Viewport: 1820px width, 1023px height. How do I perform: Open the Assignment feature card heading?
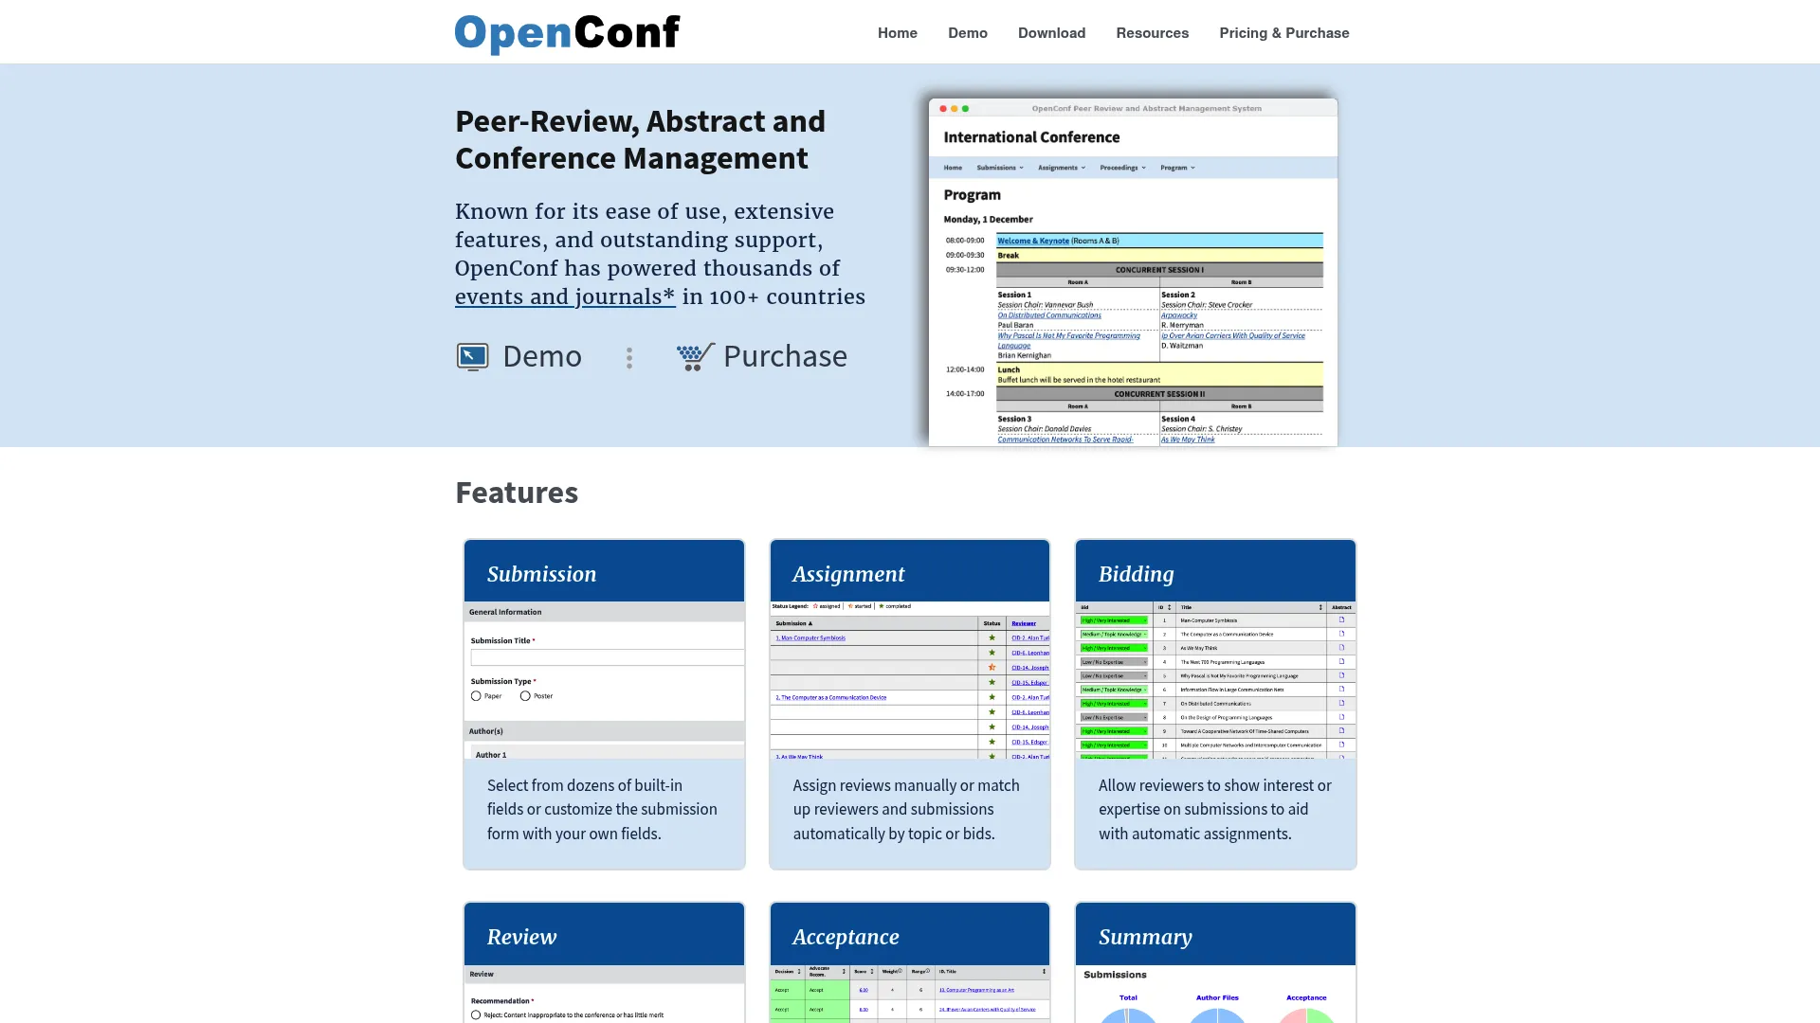[x=848, y=574]
